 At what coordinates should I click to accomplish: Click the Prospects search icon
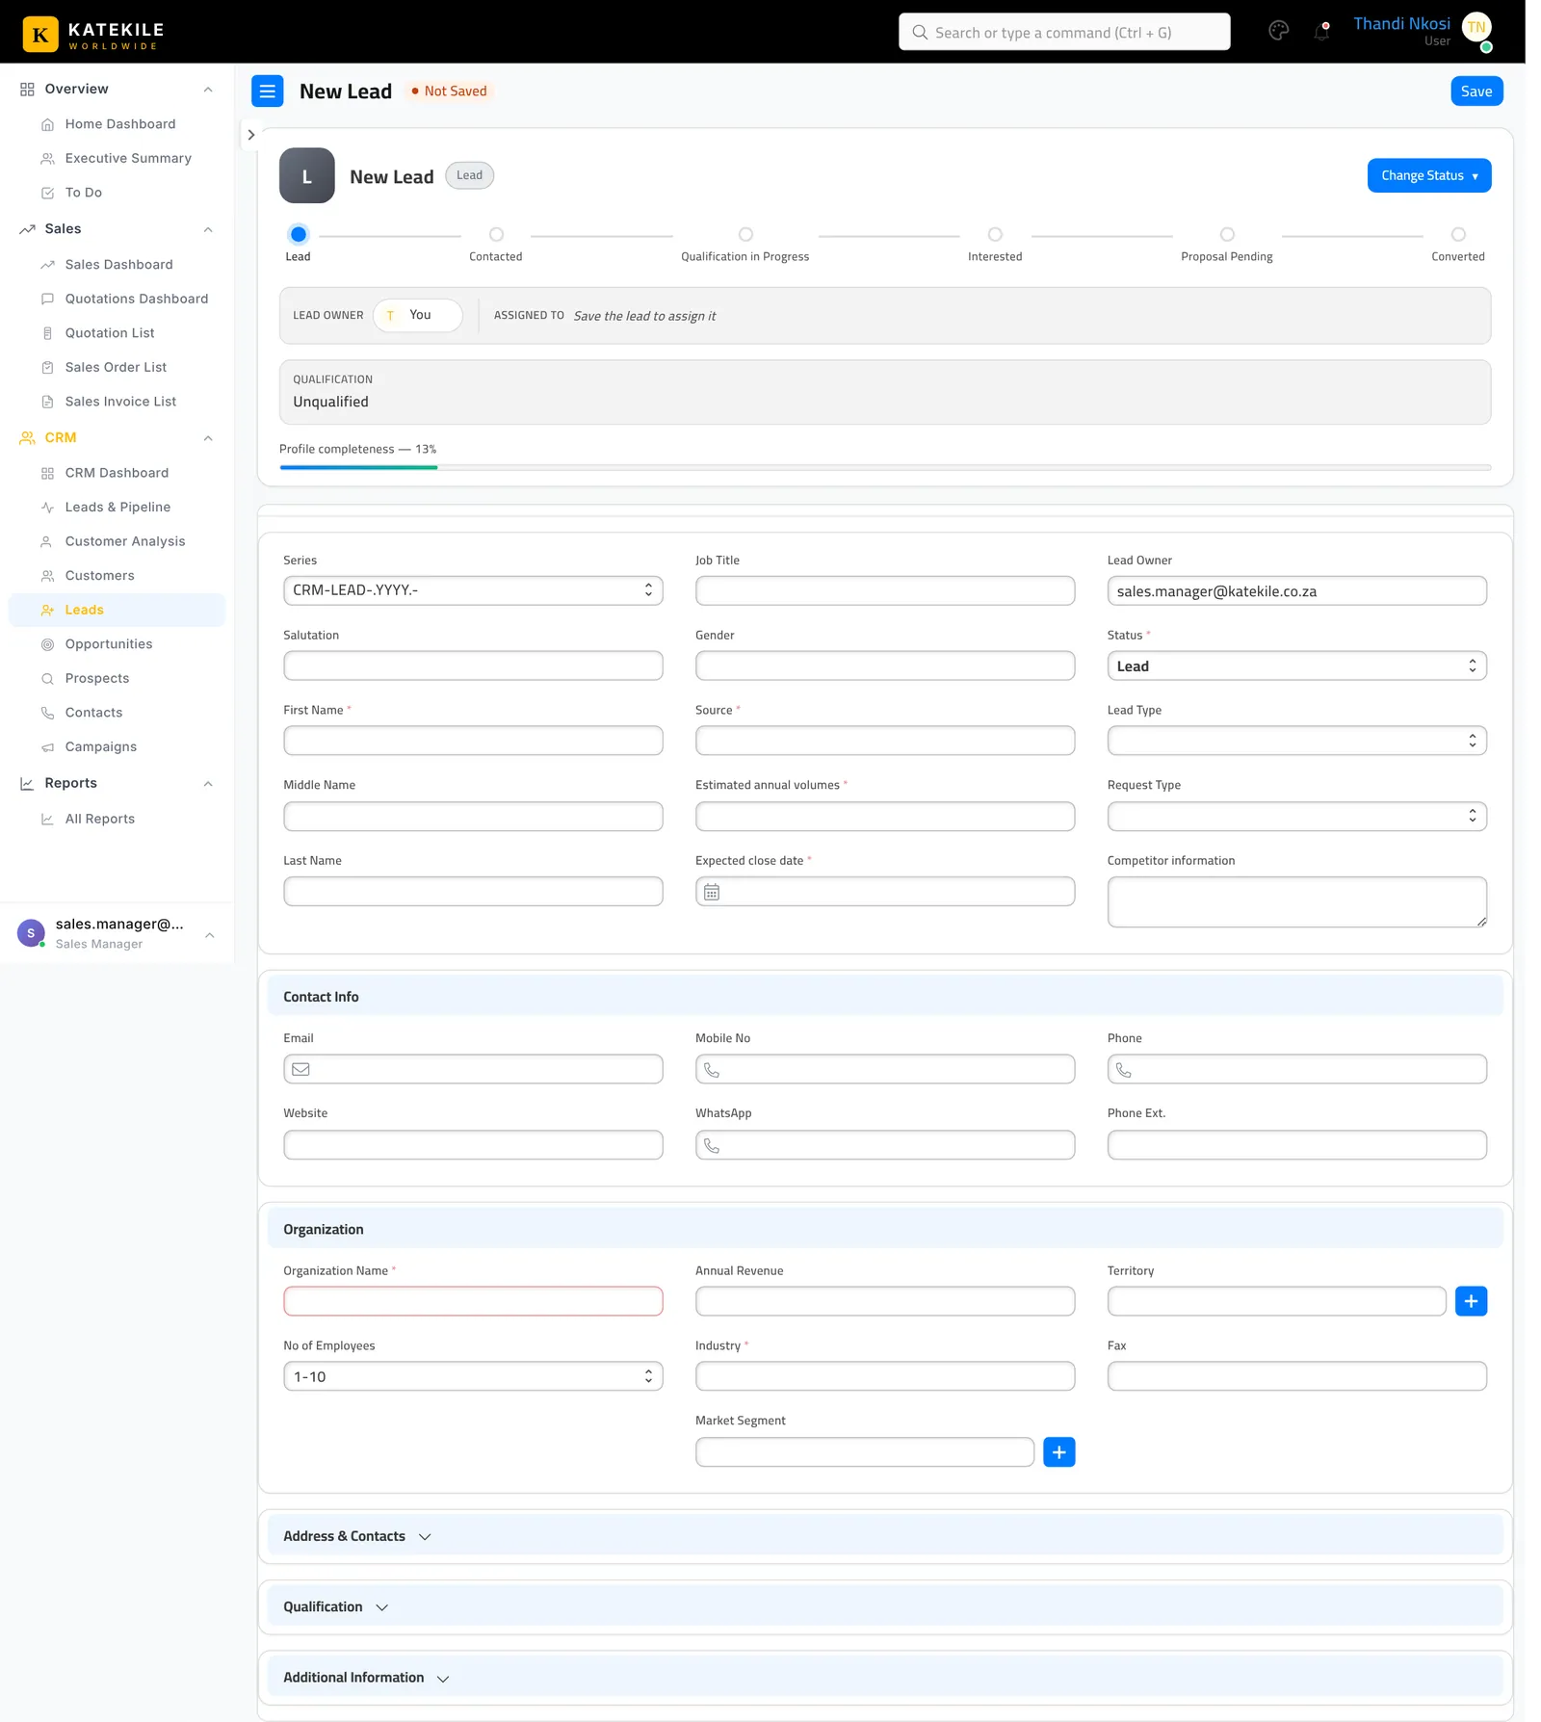pyautogui.click(x=47, y=679)
